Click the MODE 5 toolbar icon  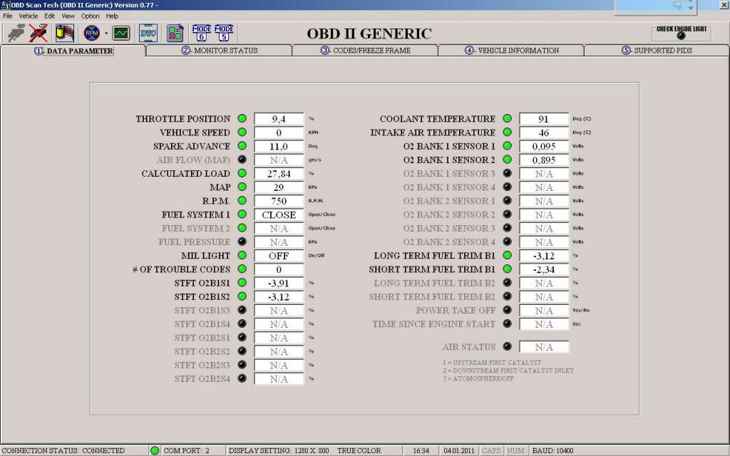[225, 33]
